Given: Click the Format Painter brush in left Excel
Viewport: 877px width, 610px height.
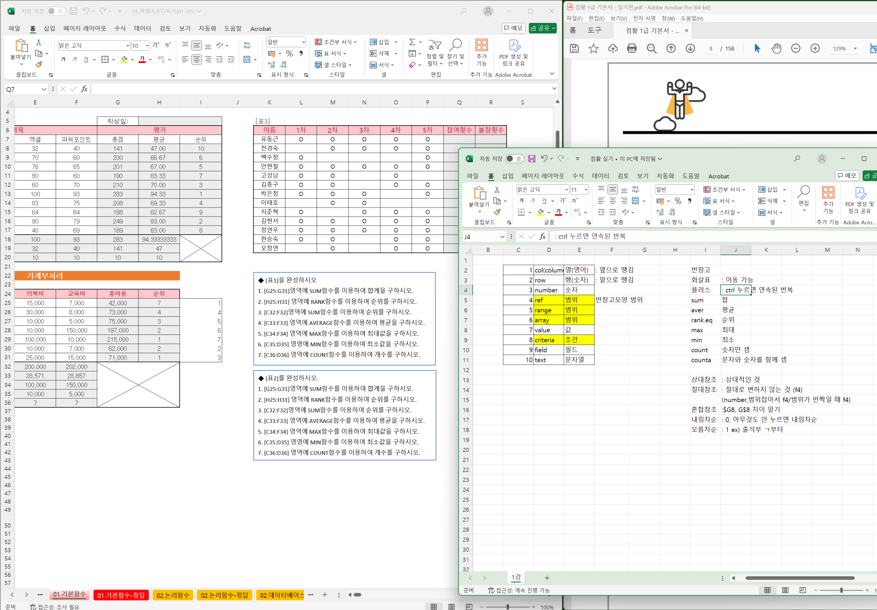Looking at the screenshot, I should [39, 64].
